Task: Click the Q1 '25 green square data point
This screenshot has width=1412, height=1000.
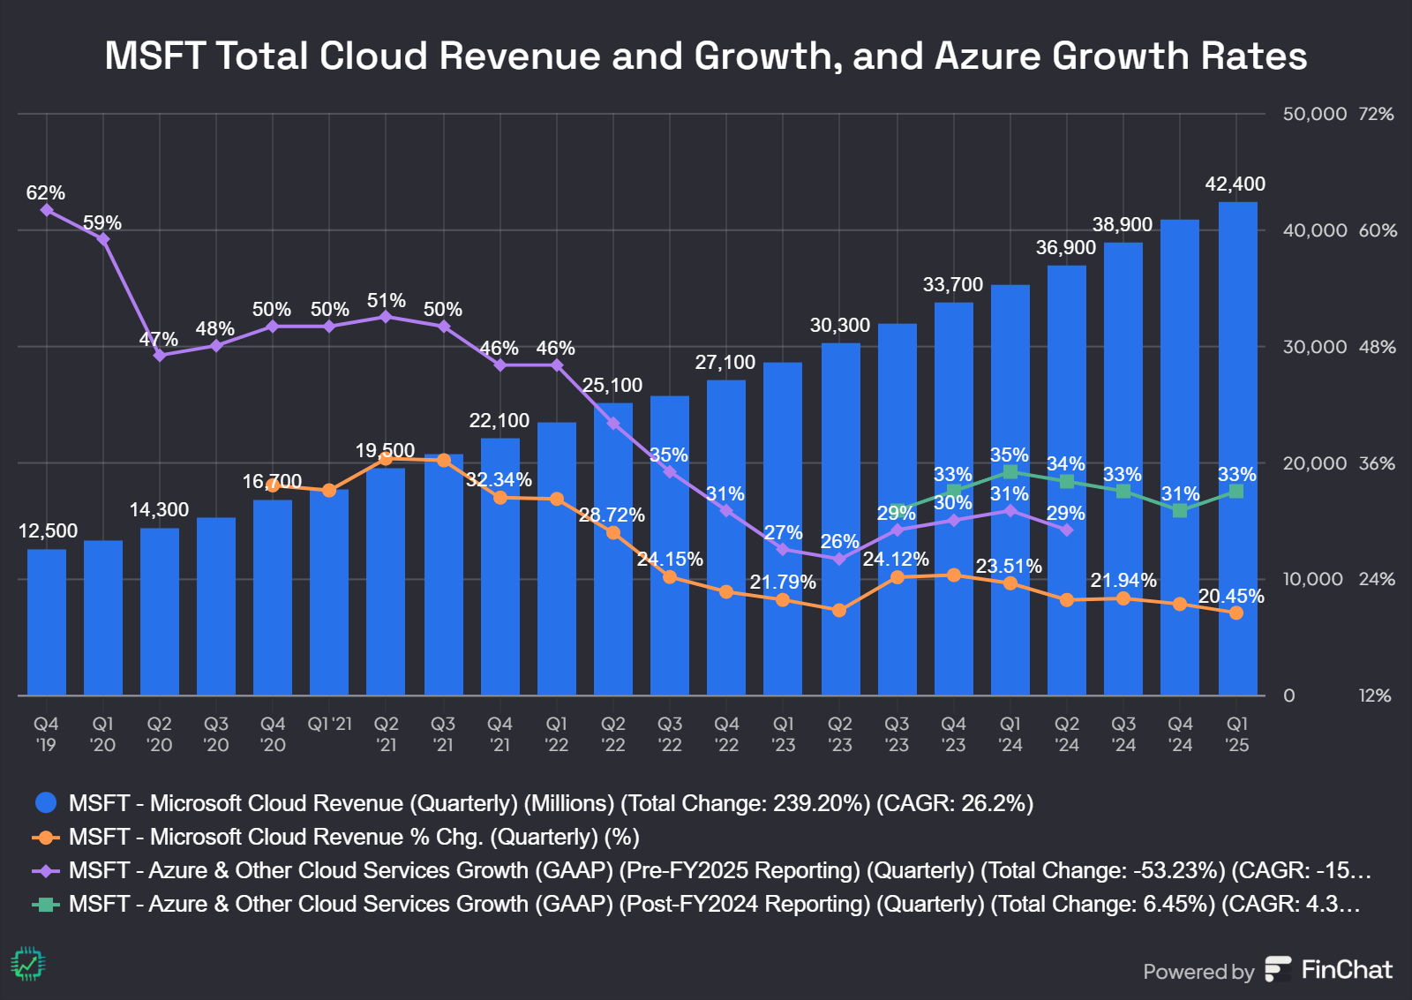Action: click(x=1236, y=491)
